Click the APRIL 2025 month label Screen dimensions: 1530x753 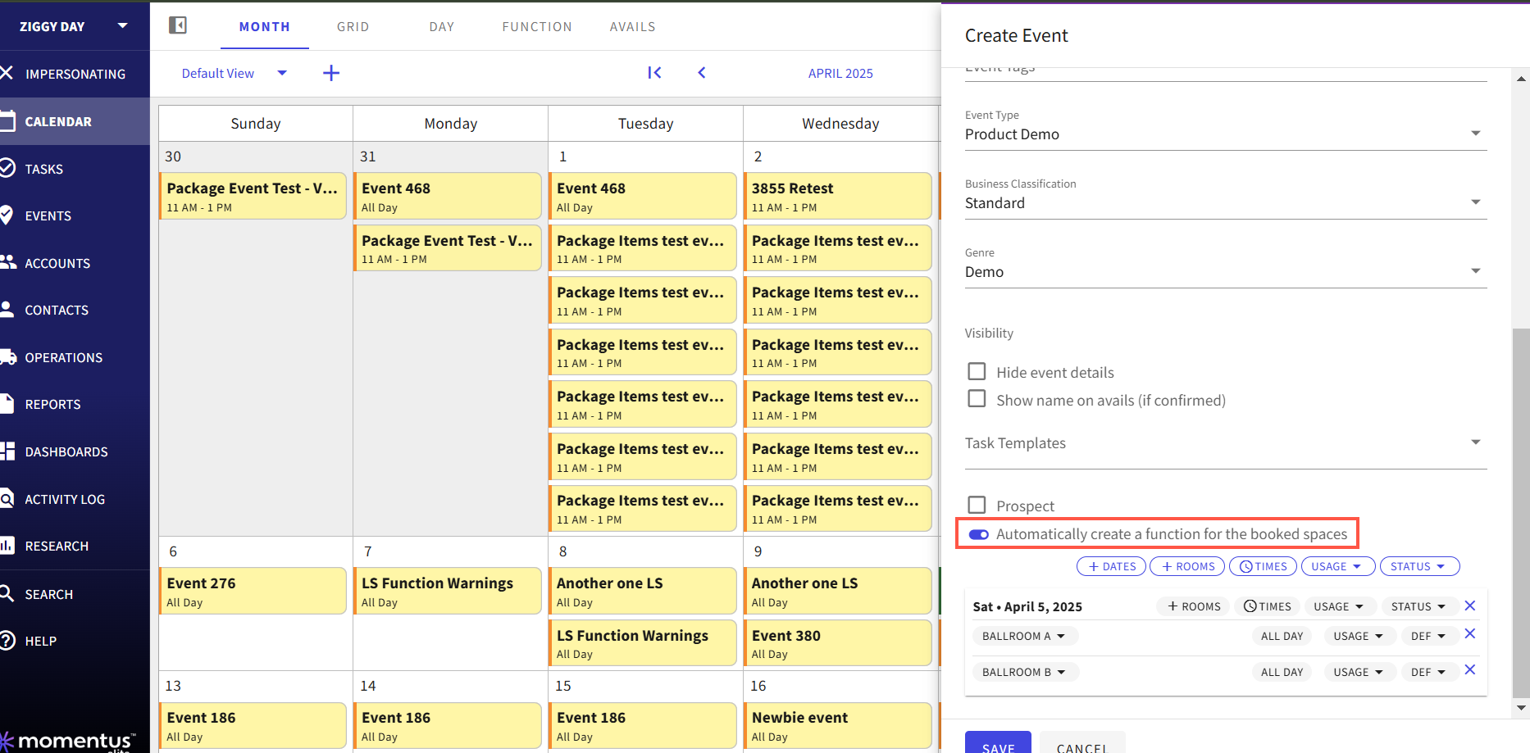840,73
